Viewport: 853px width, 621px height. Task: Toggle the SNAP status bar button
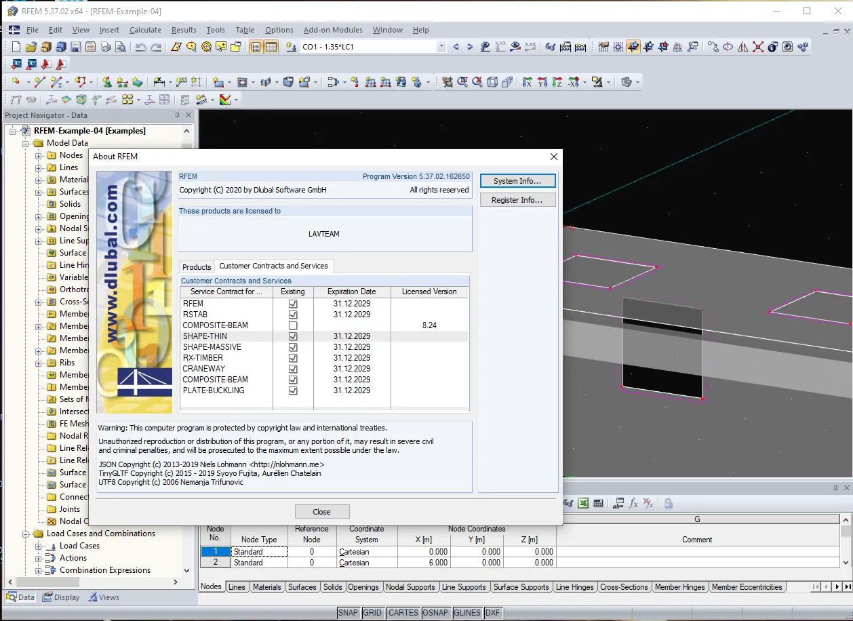(x=348, y=613)
